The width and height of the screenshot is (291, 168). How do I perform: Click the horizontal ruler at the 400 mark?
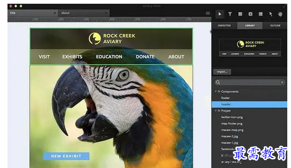(112, 19)
